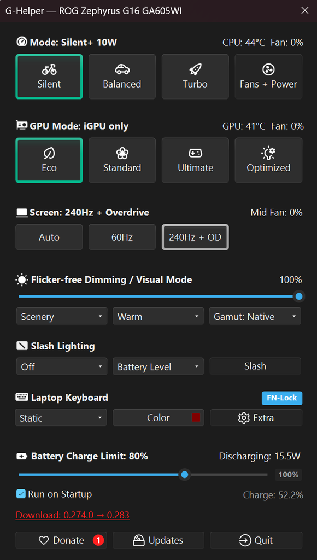This screenshot has width=317, height=560.
Task: Click the dark red keyboard color swatch
Action: point(196,417)
